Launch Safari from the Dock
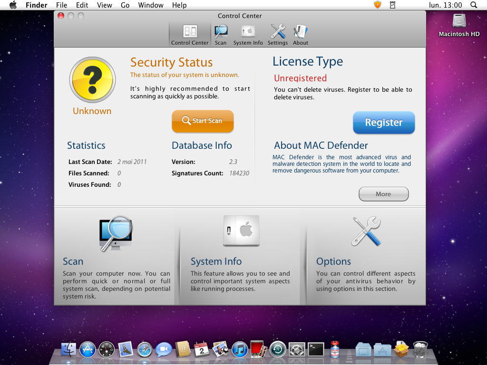 tap(145, 350)
